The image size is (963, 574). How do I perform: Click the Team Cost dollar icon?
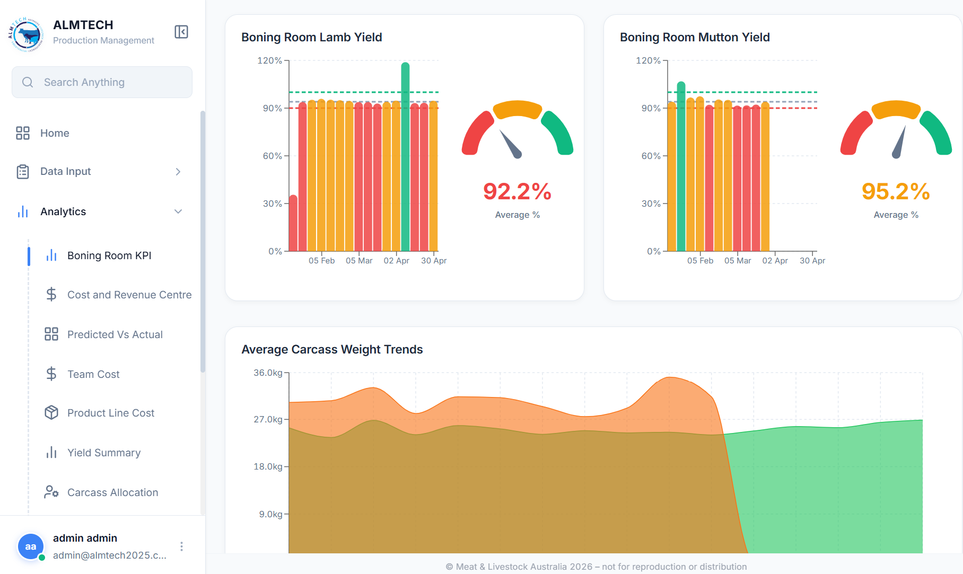click(51, 374)
